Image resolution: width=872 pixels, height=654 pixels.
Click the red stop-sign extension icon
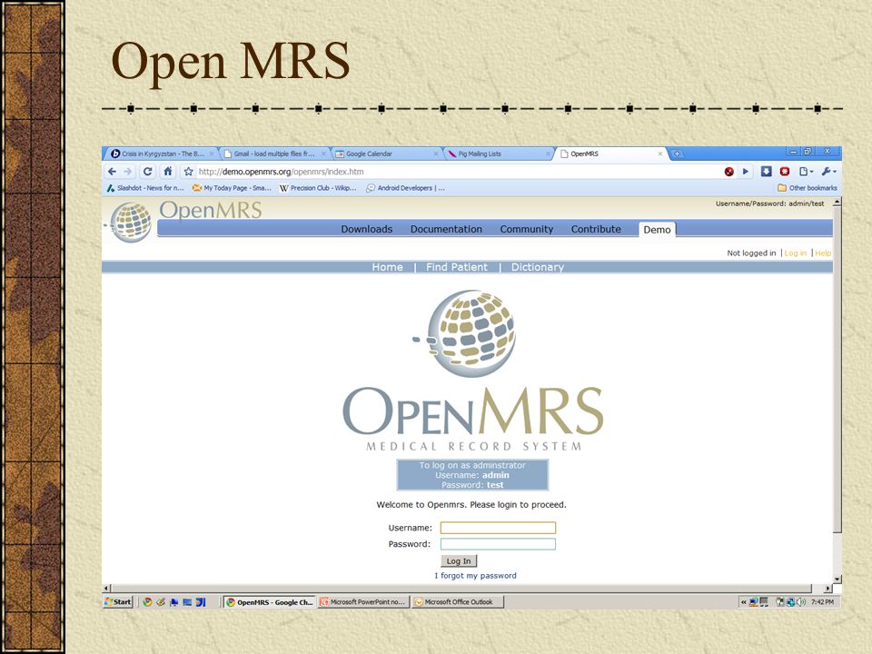point(785,172)
